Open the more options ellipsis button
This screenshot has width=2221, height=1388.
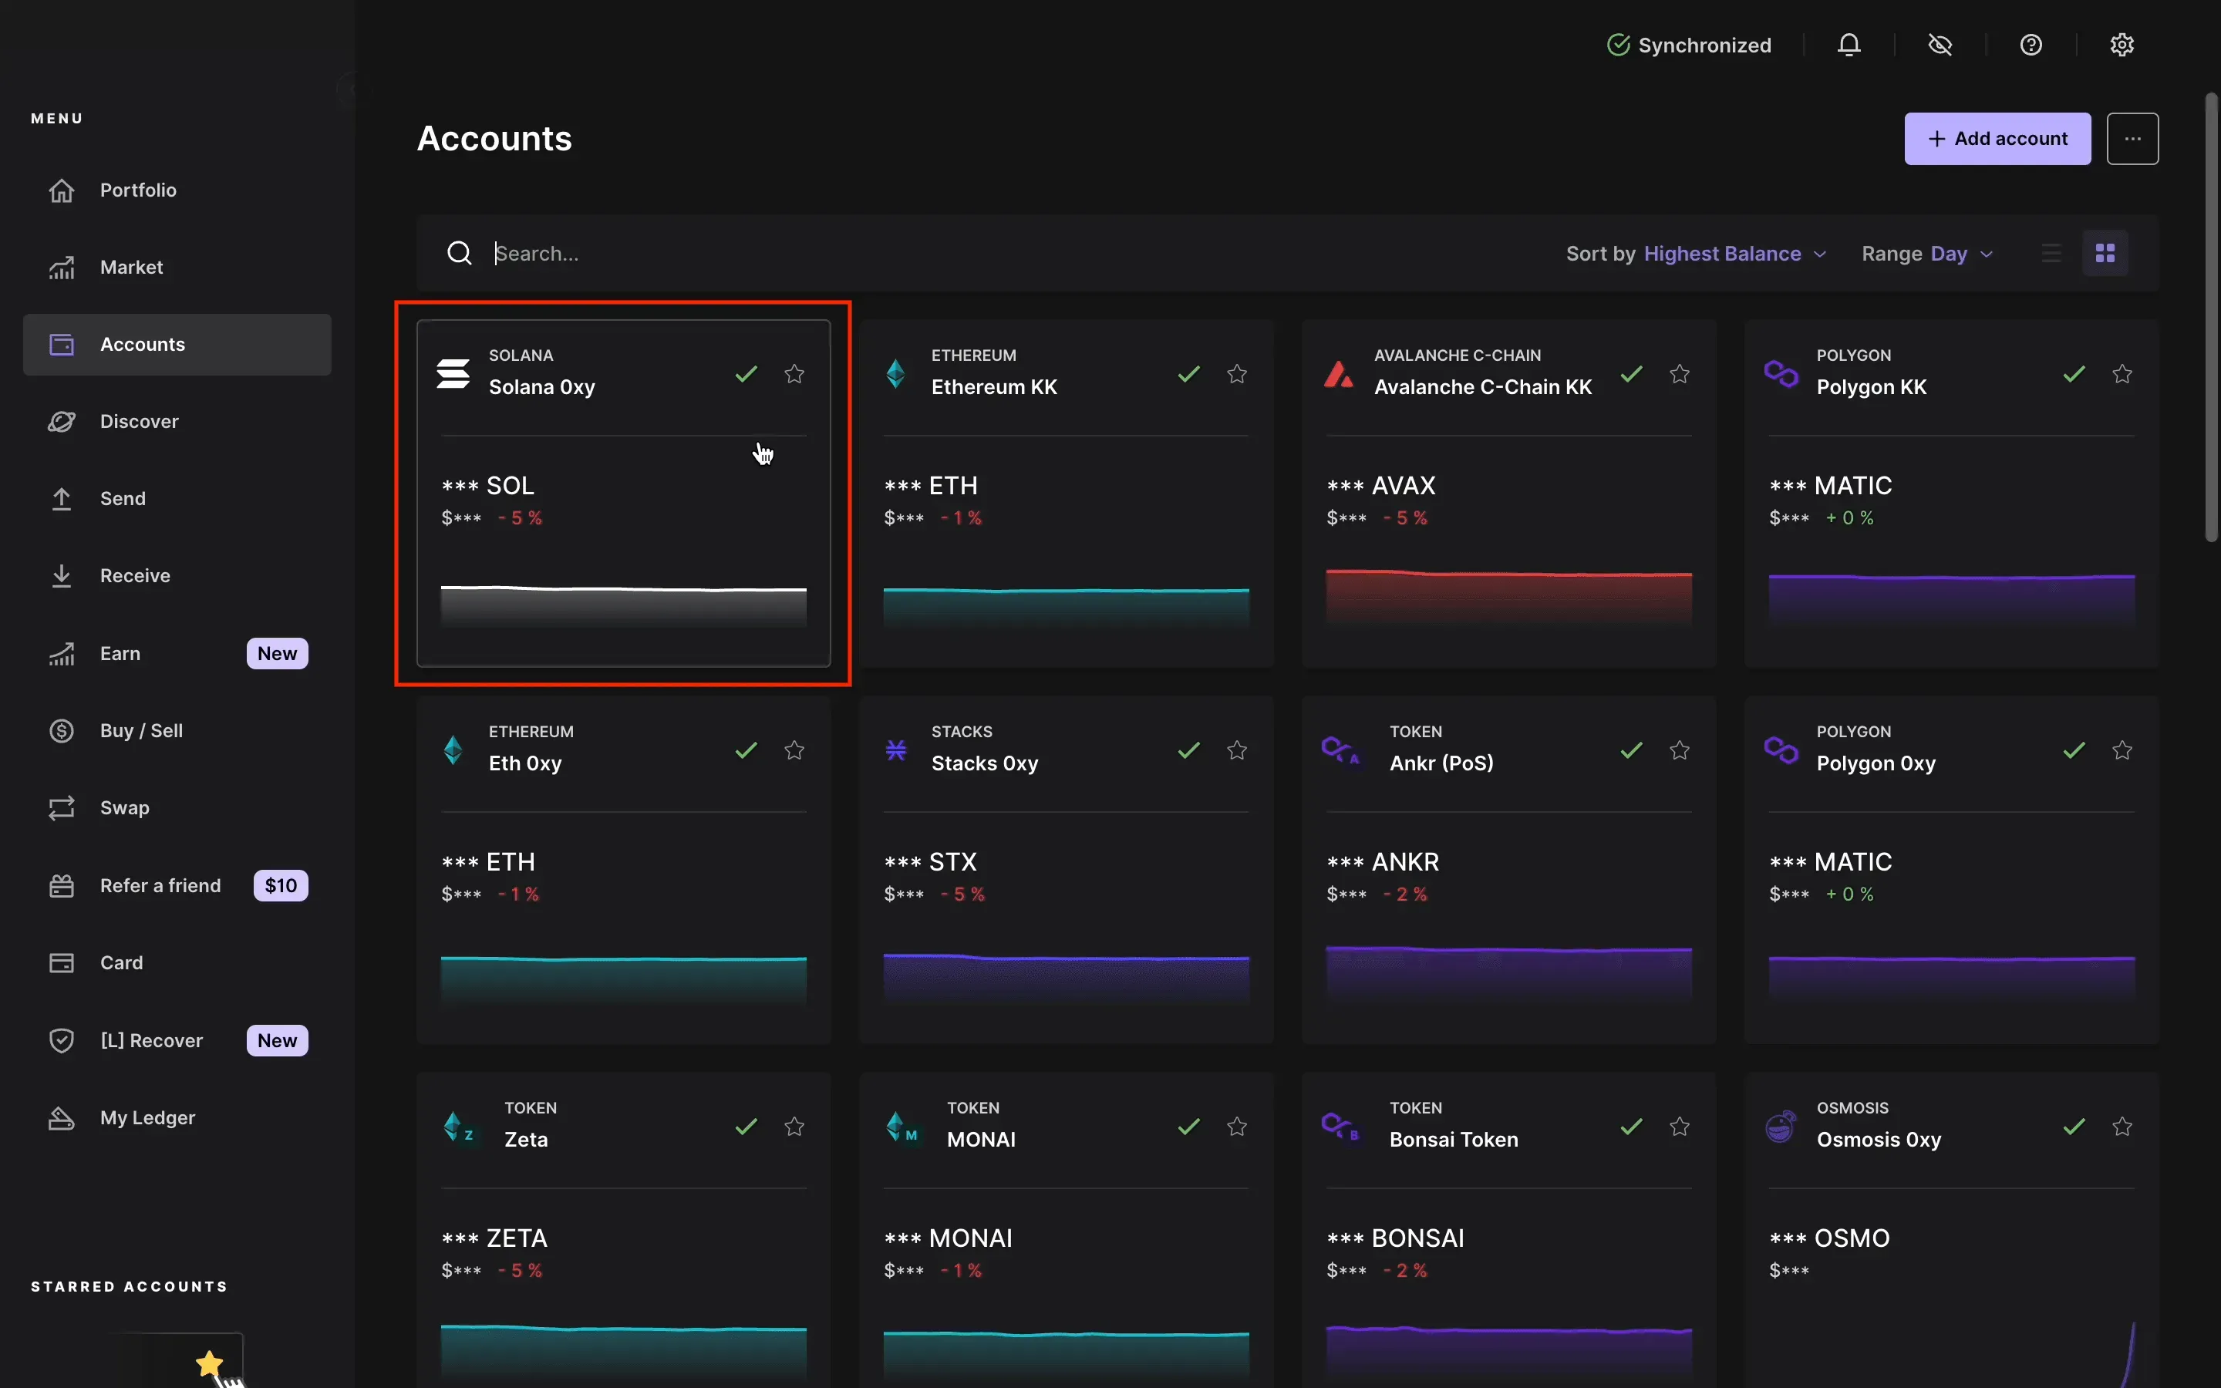click(x=2132, y=139)
